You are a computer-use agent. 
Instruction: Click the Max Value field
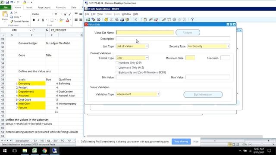point(208,77)
